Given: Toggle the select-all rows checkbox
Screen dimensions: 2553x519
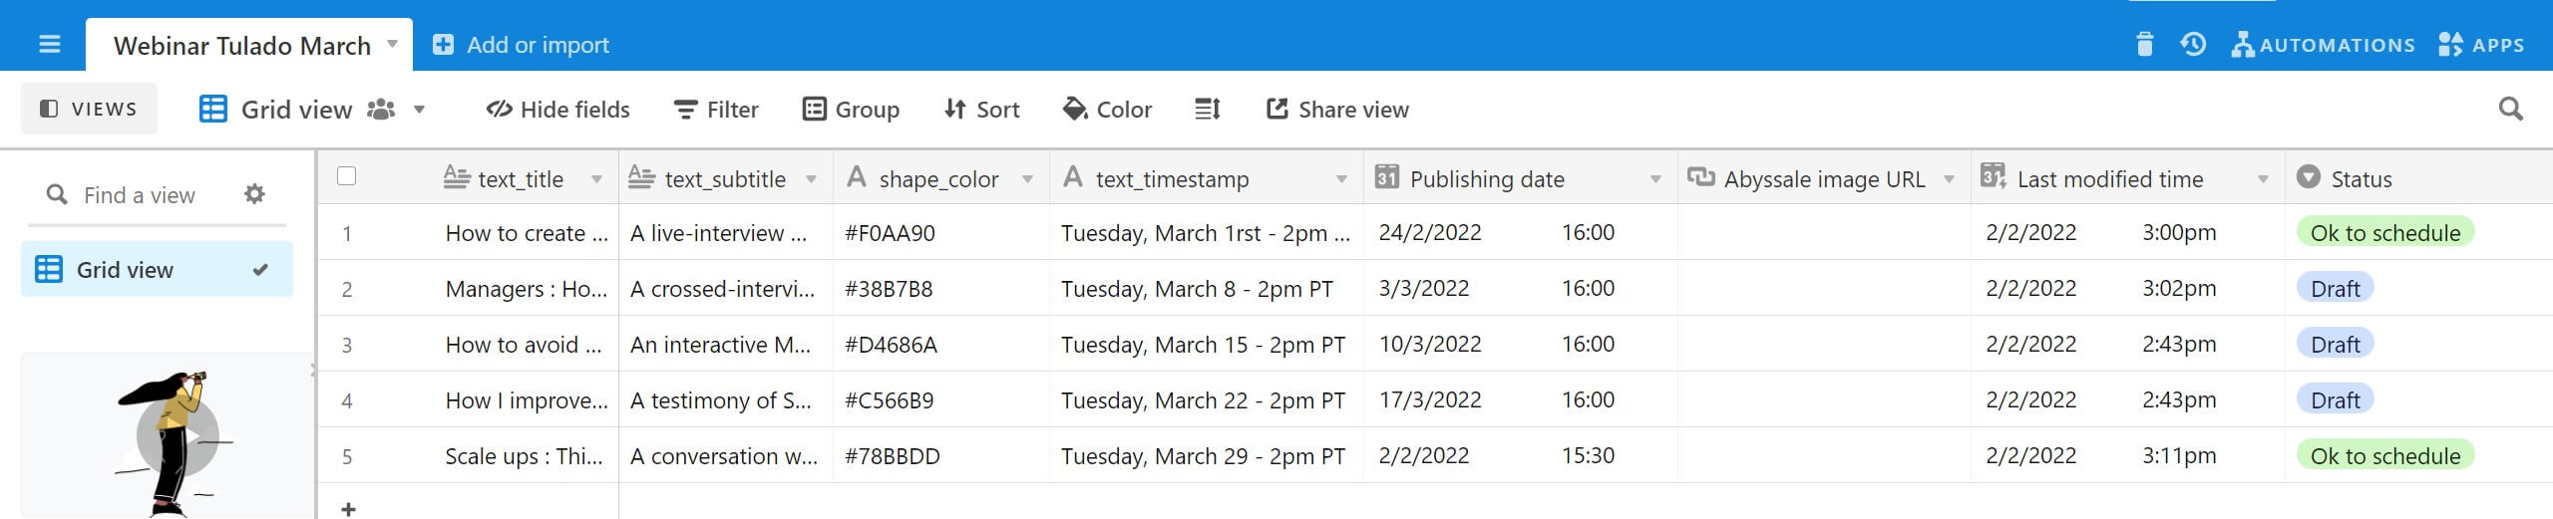Looking at the screenshot, I should [x=346, y=176].
